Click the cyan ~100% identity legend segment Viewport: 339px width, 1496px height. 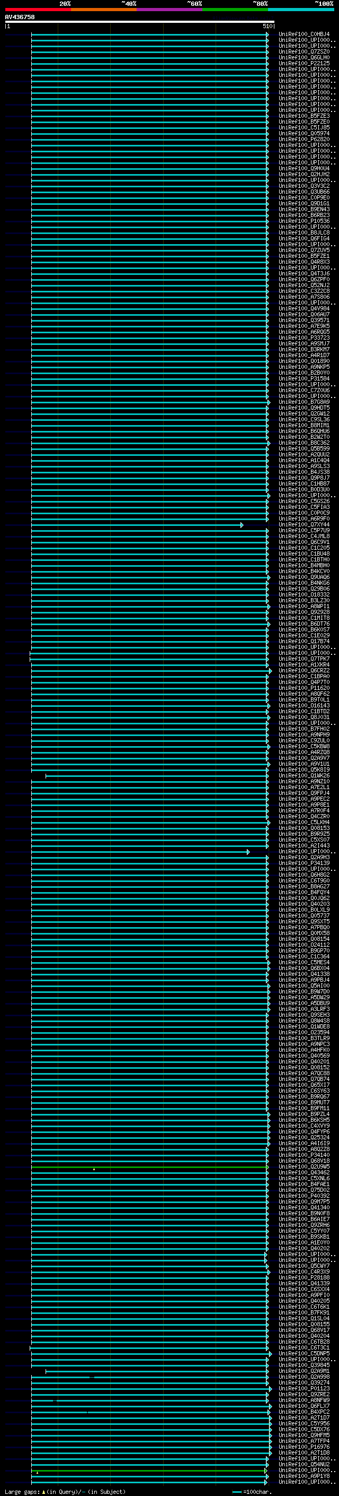[x=301, y=10]
